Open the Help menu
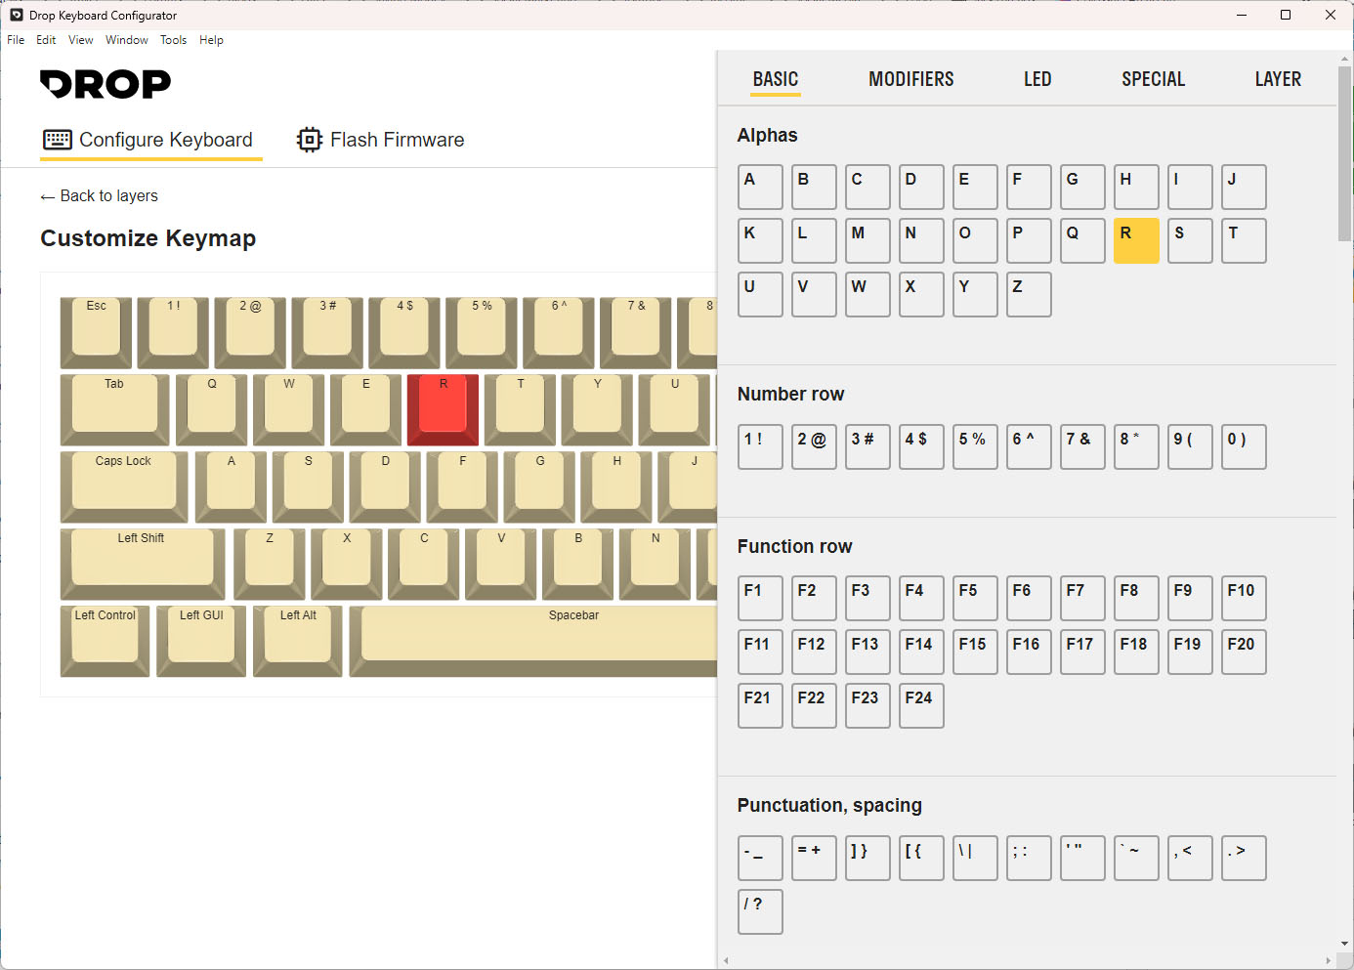The height and width of the screenshot is (970, 1354). [211, 40]
